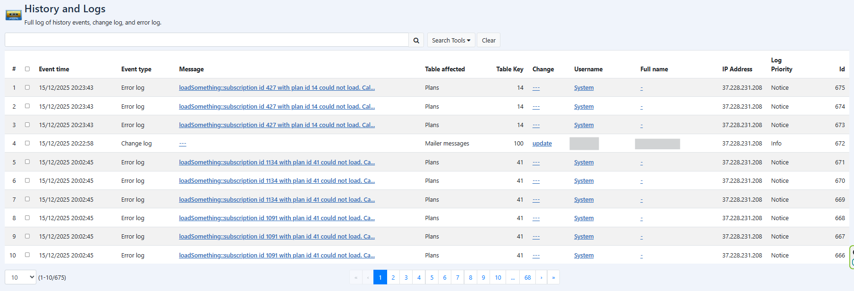
Task: Select the checkbox for row 4
Action: (27, 143)
